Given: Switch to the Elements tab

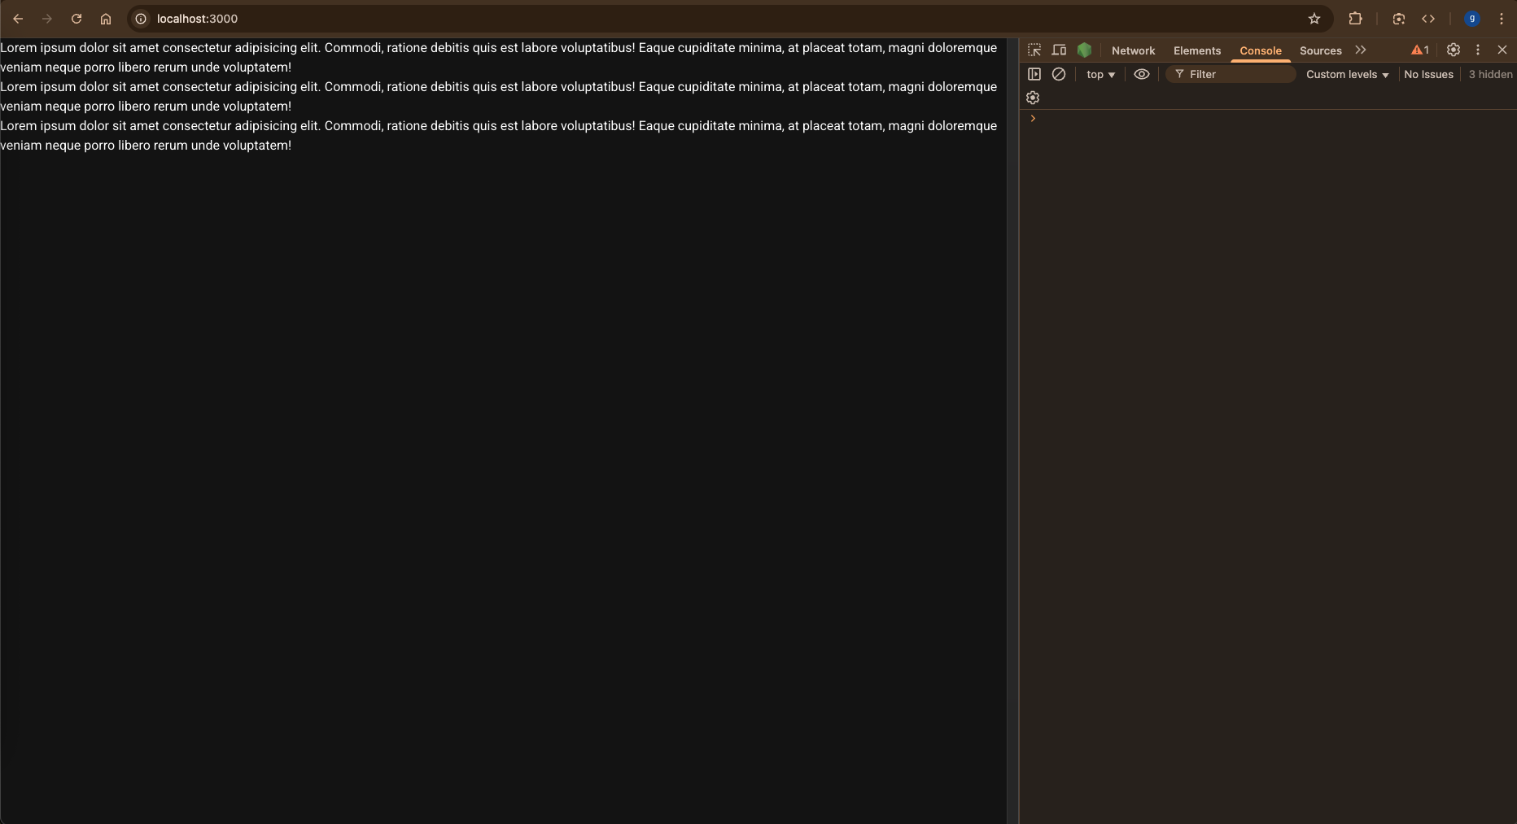Looking at the screenshot, I should click(x=1197, y=50).
